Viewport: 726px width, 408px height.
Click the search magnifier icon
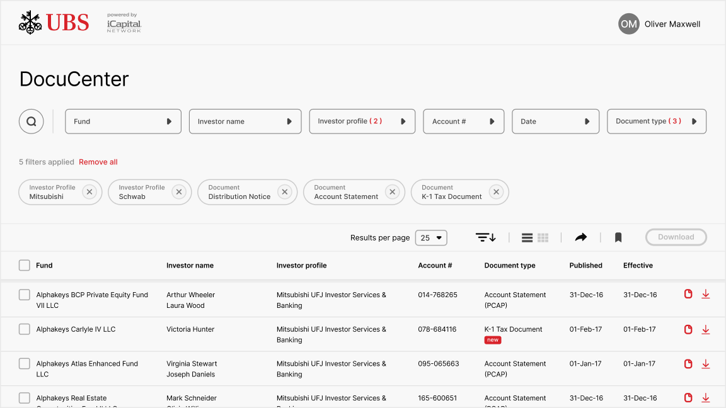pyautogui.click(x=31, y=121)
